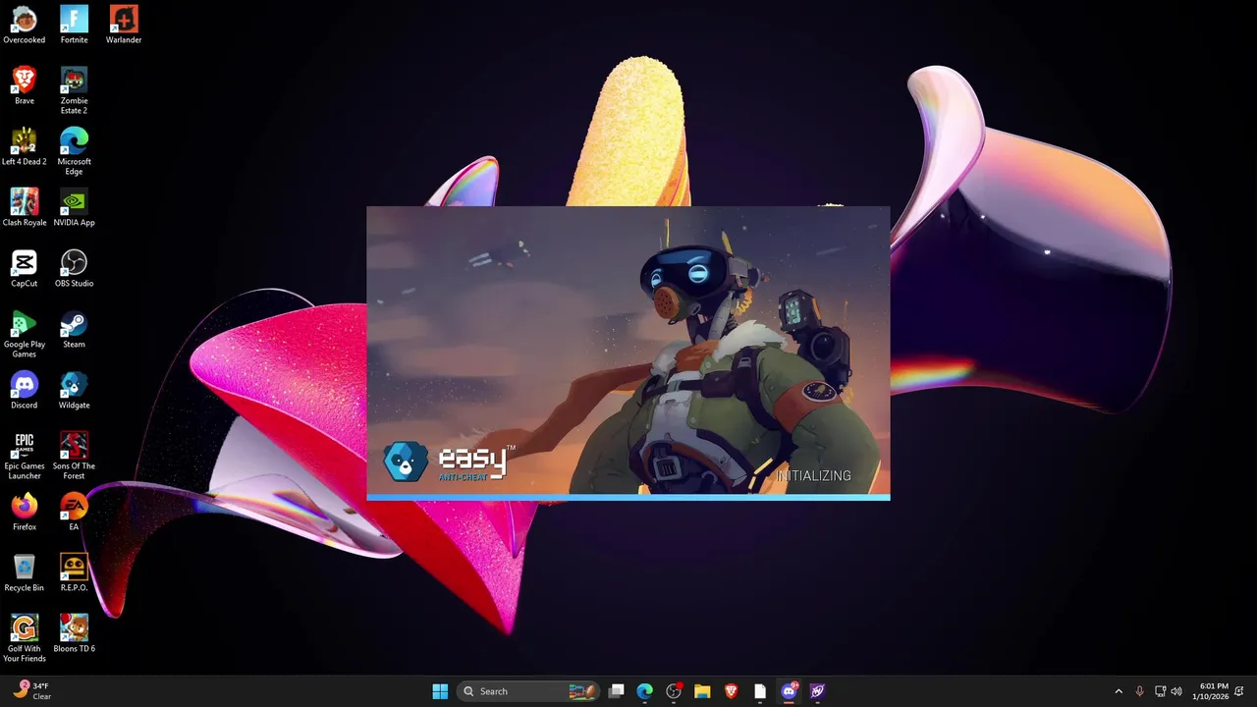This screenshot has width=1257, height=707.
Task: Open File Explorer from the taskbar
Action: pyautogui.click(x=702, y=691)
